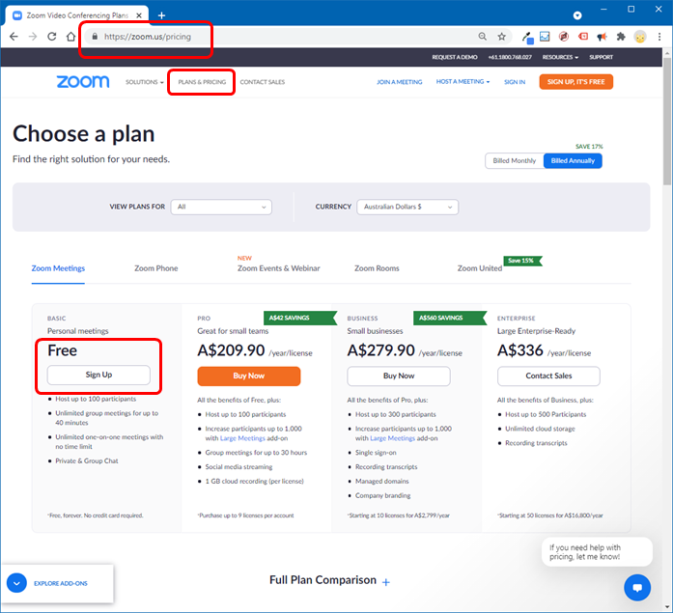This screenshot has height=613, width=673.
Task: Click the circular dropdown icon in title bar
Action: click(577, 15)
